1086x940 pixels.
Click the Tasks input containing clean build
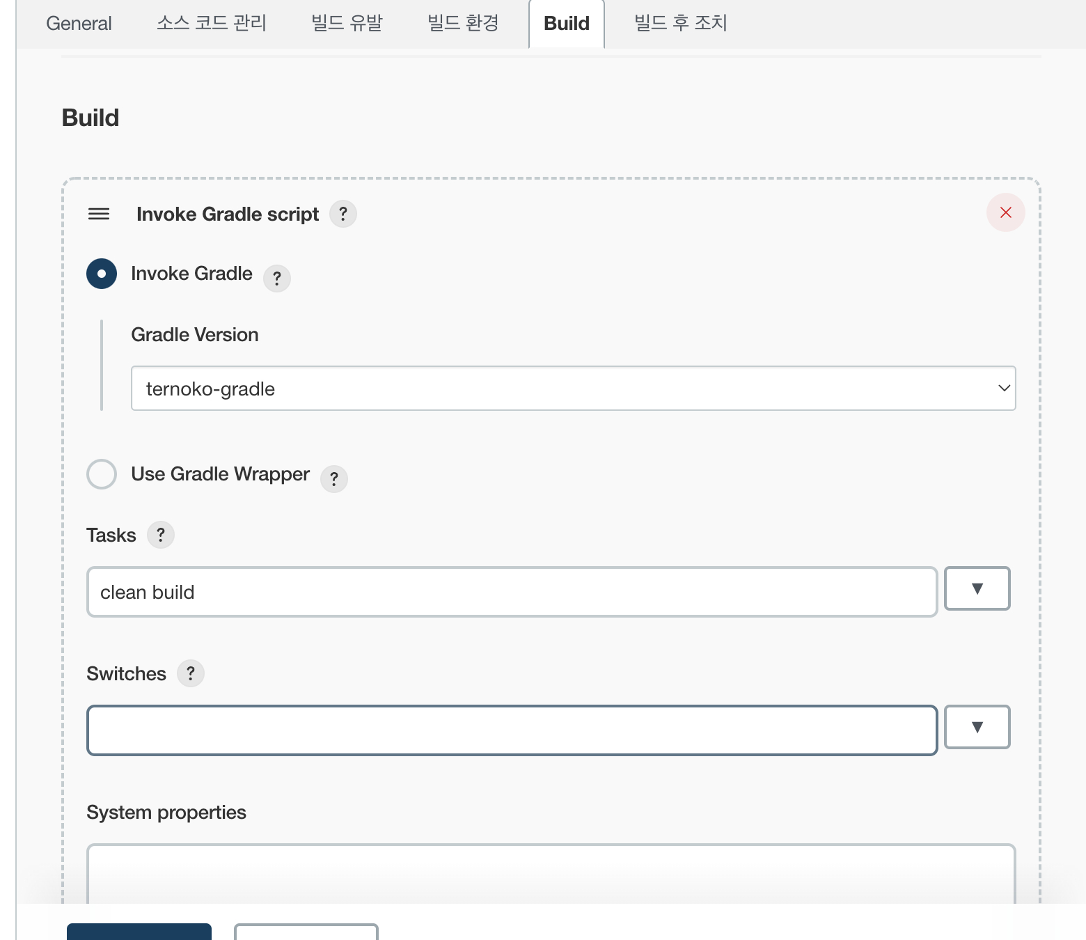point(512,592)
